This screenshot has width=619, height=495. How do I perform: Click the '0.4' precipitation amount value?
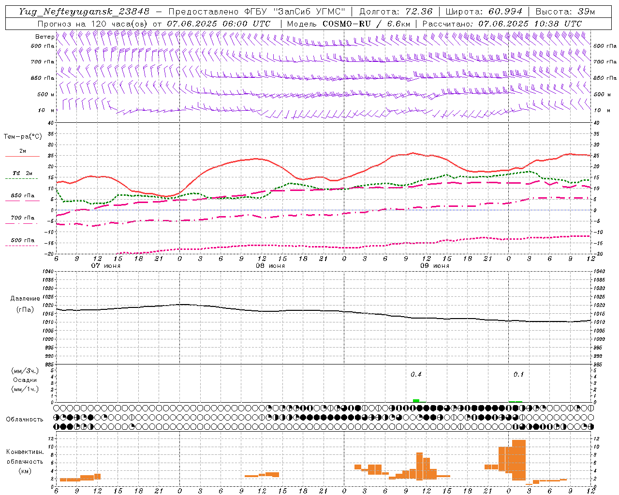pos(416,374)
